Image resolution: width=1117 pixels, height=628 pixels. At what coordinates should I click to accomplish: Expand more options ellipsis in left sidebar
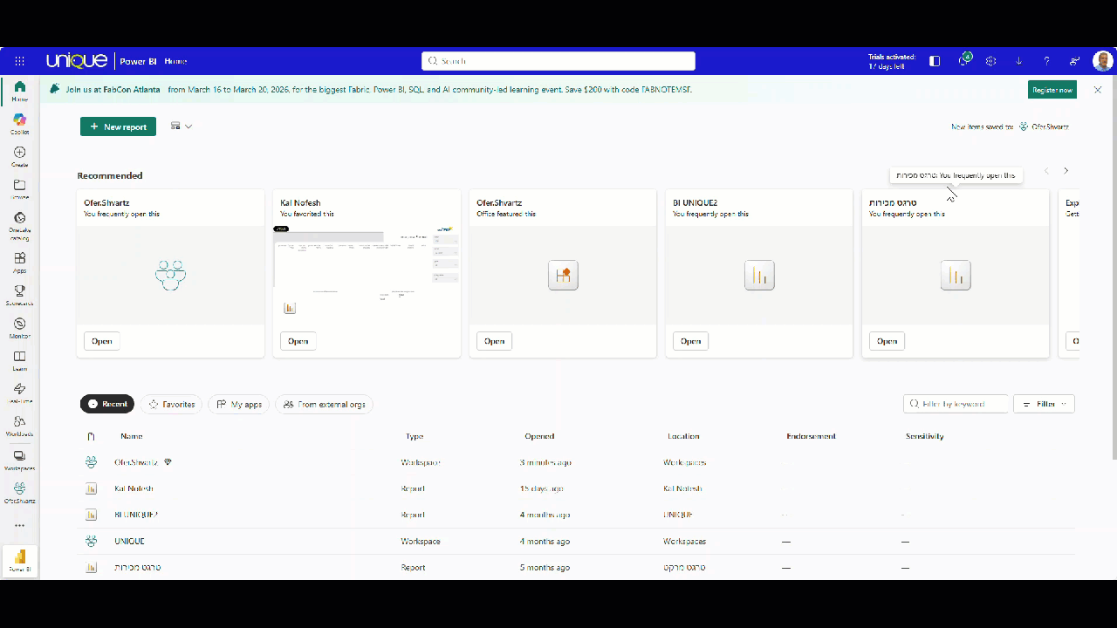point(19,525)
